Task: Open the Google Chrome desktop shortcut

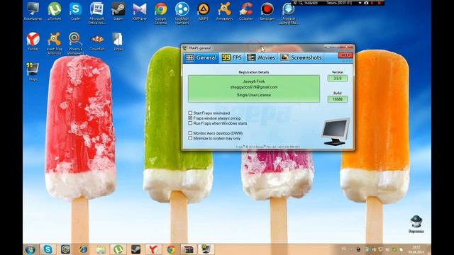Action: click(161, 13)
